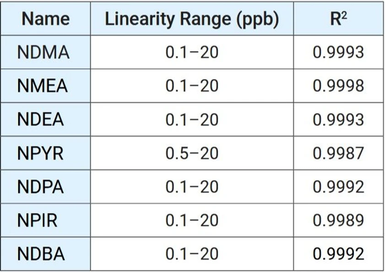Viewport: 385px width, 272px height.
Task: Click the Linearity Range (ppb) header
Action: point(192,19)
